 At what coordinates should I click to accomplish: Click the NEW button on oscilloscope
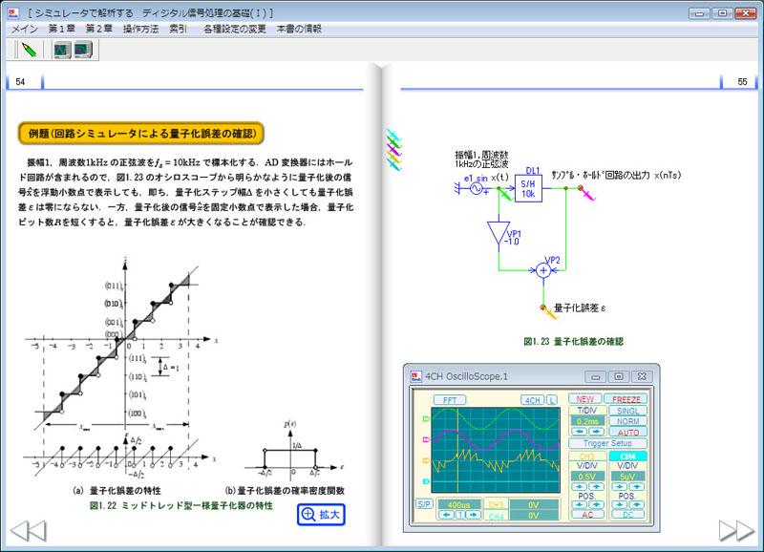585,399
